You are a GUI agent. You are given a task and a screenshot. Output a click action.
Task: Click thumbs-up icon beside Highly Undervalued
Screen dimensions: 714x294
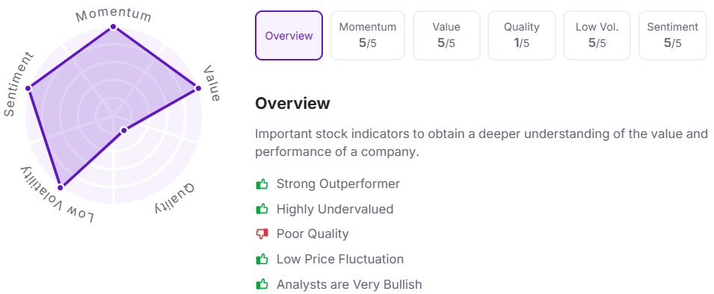tap(262, 209)
